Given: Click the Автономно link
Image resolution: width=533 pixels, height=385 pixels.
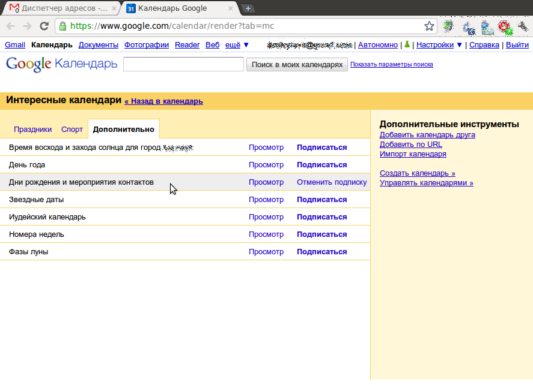Looking at the screenshot, I should point(377,45).
